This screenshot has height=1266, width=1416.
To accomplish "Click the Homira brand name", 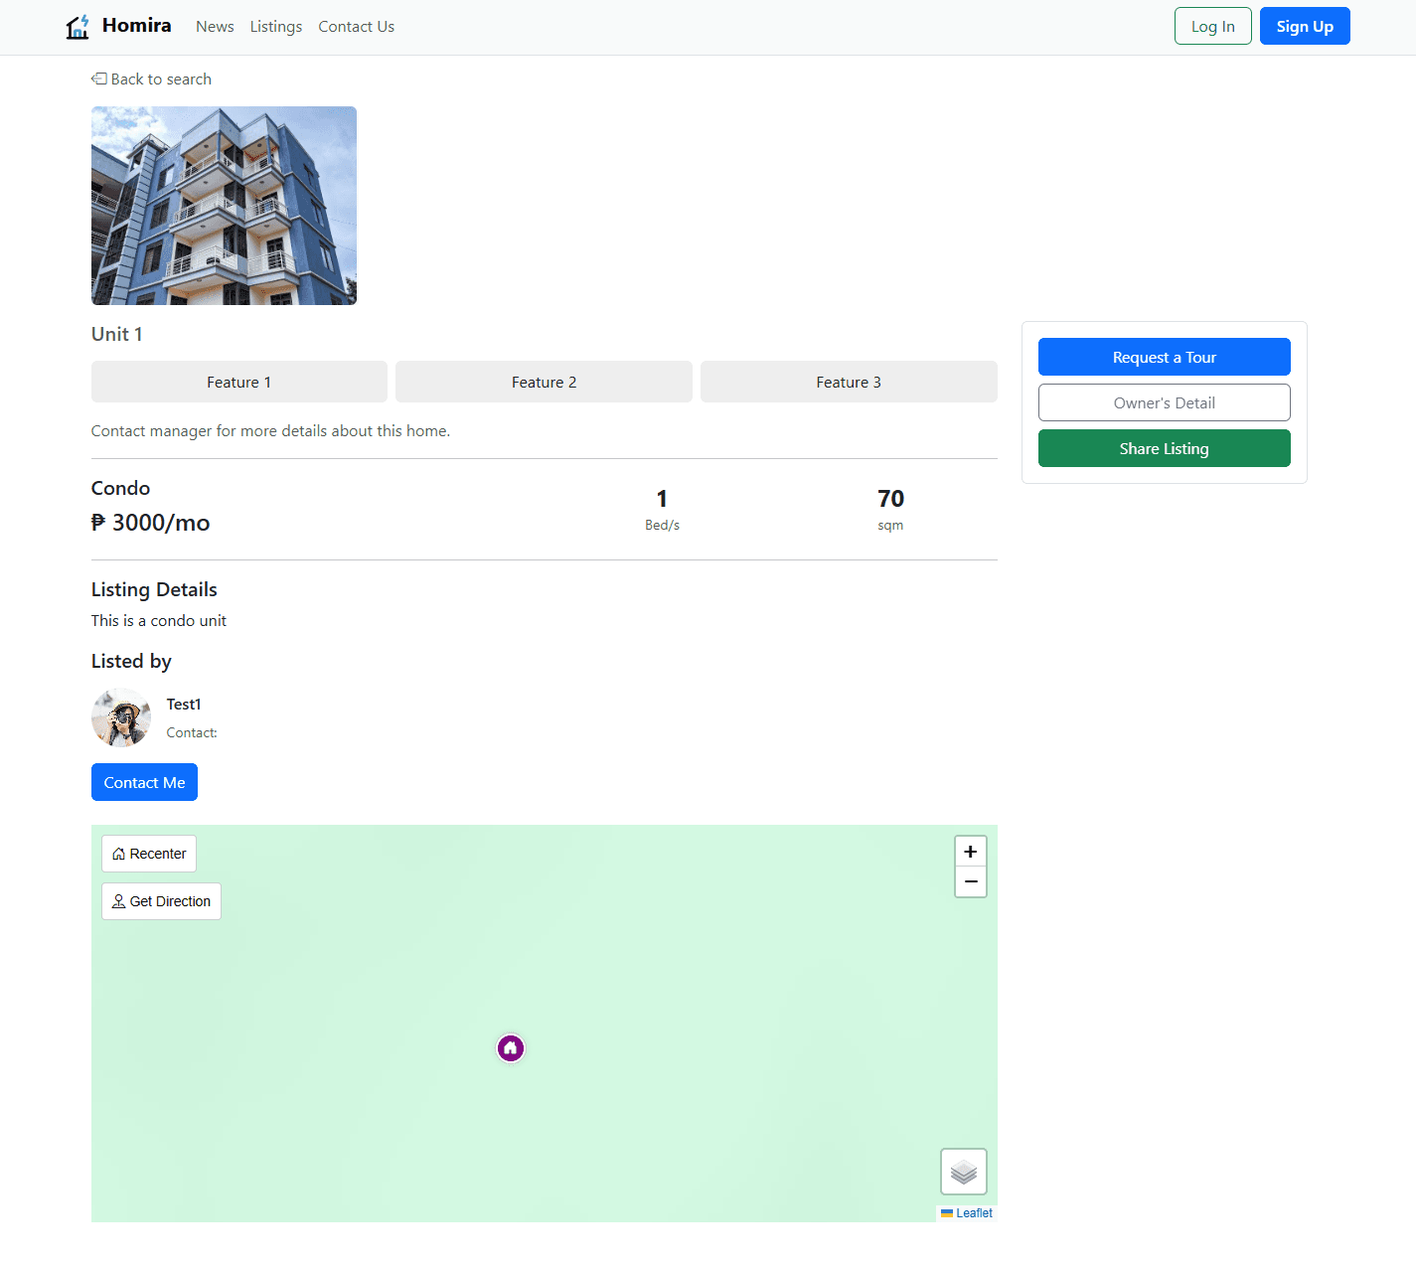I will 137,26.
